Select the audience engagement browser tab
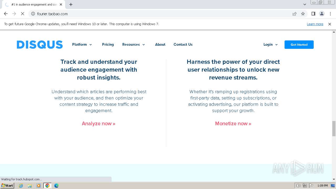 pos(34,4)
